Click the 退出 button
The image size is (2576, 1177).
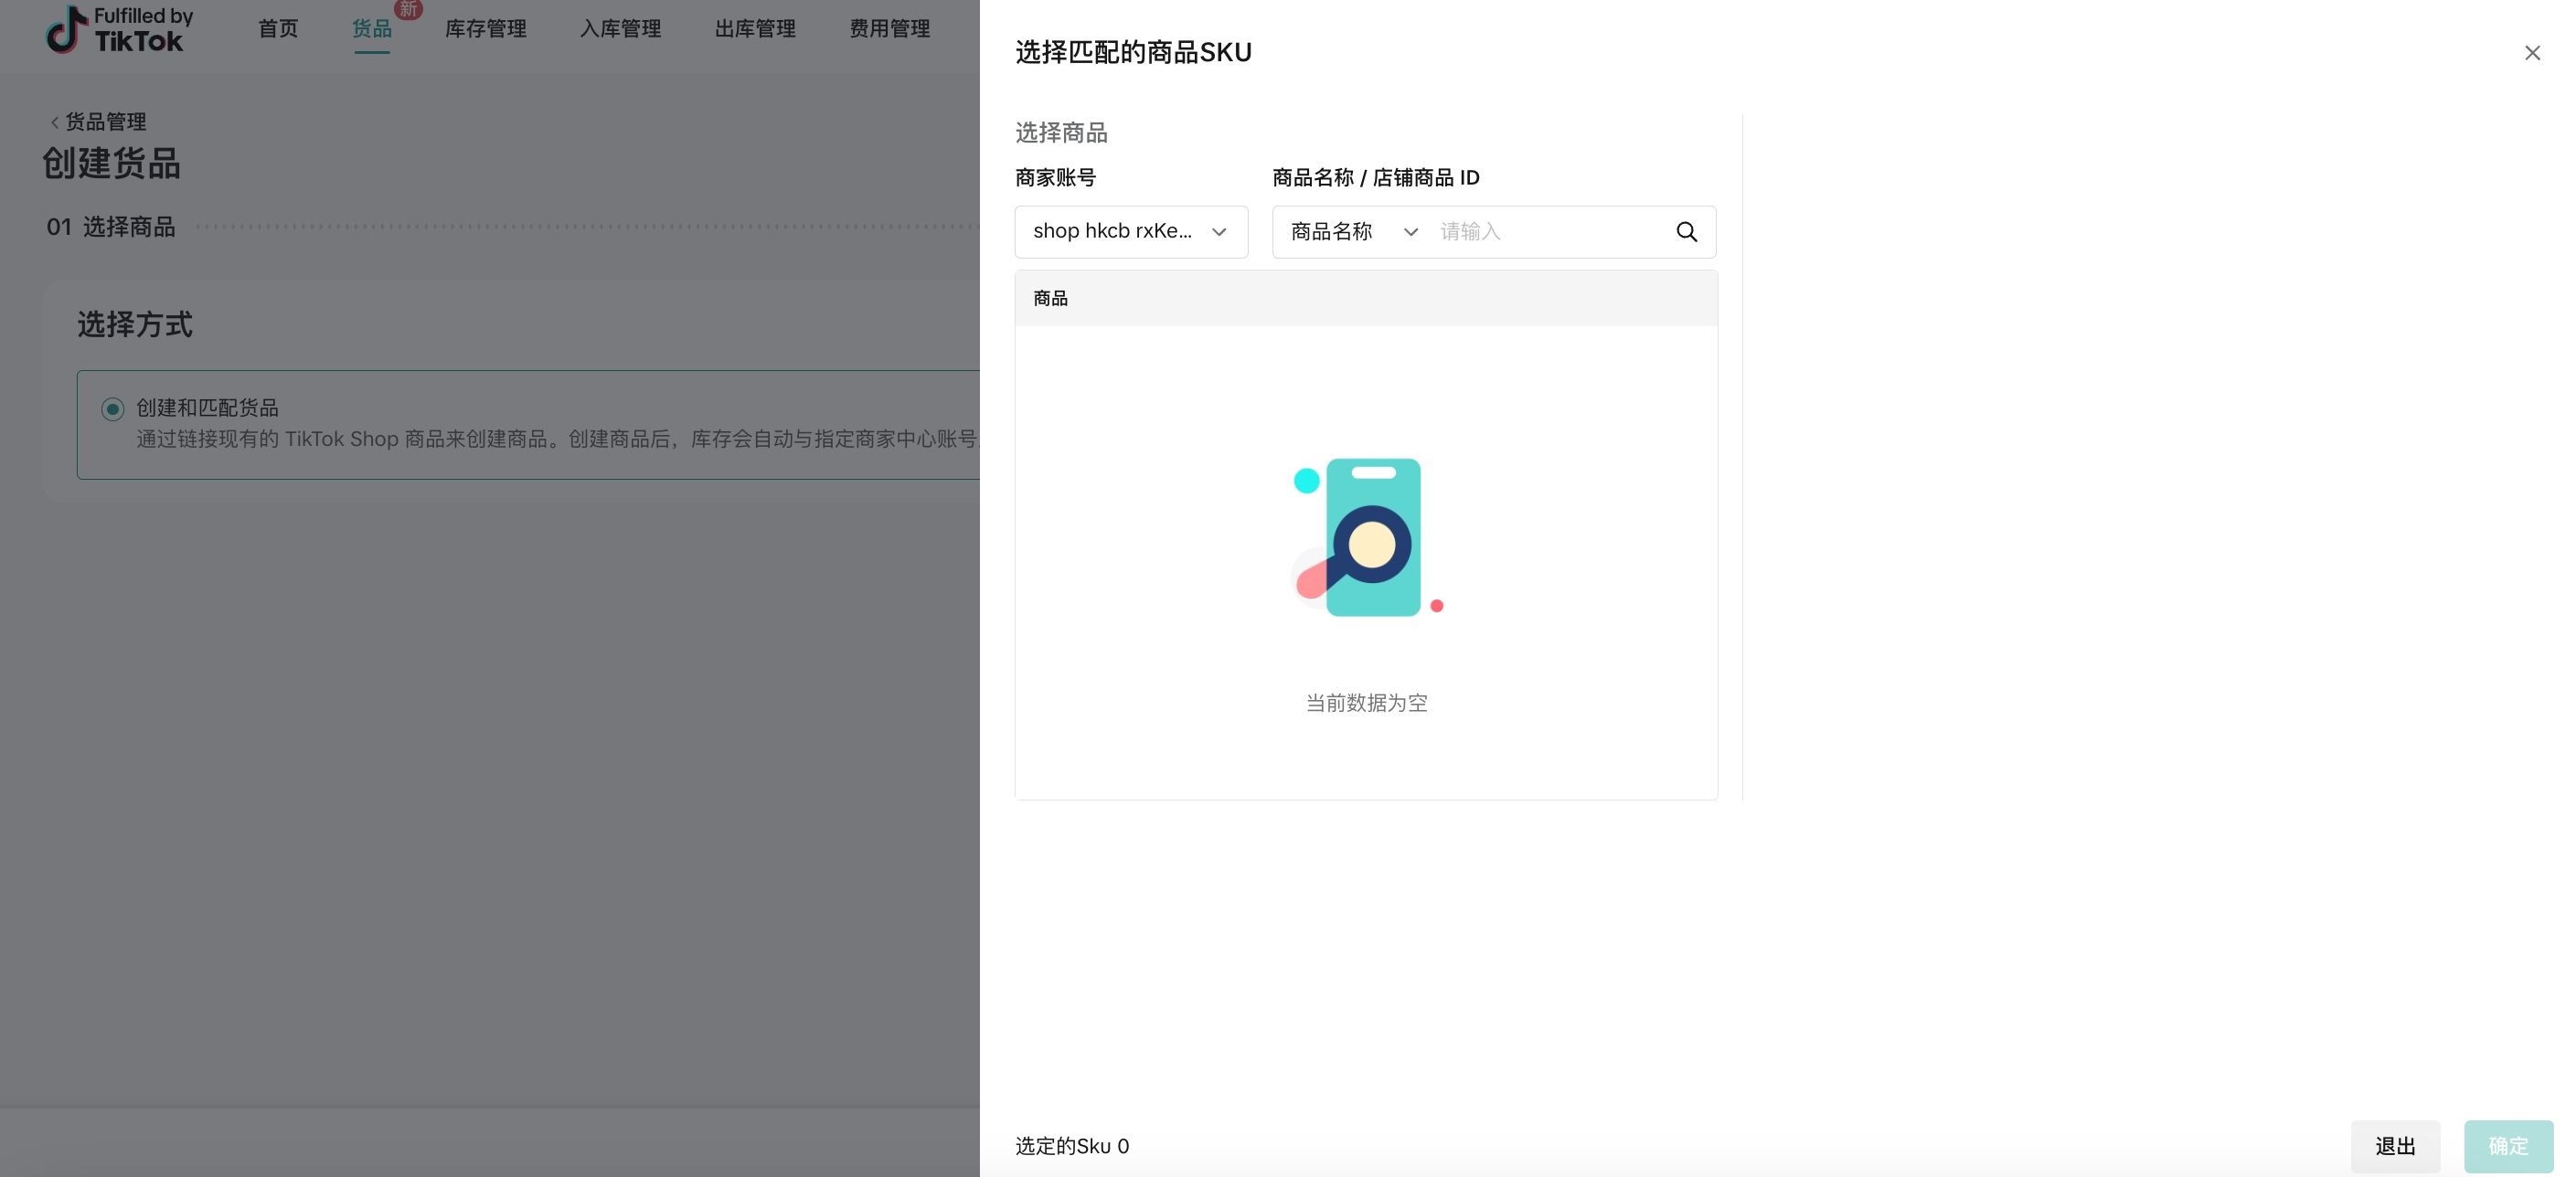[x=2394, y=1146]
